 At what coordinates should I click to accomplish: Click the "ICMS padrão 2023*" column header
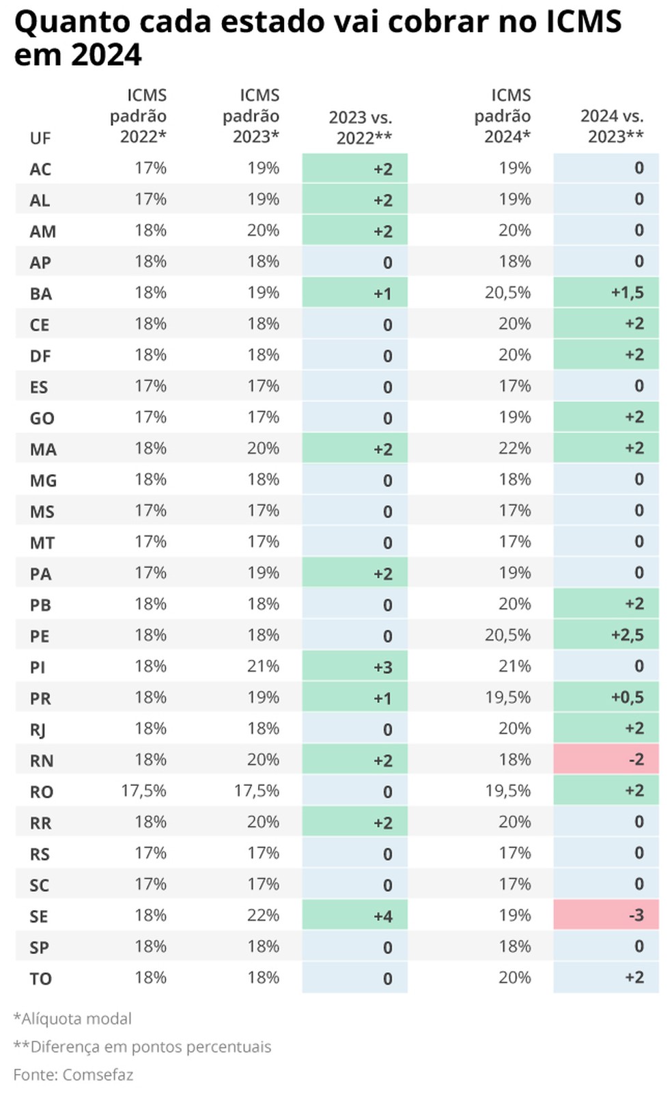coord(251,116)
